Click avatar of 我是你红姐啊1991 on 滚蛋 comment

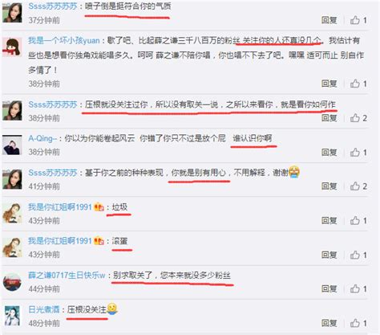point(12,247)
